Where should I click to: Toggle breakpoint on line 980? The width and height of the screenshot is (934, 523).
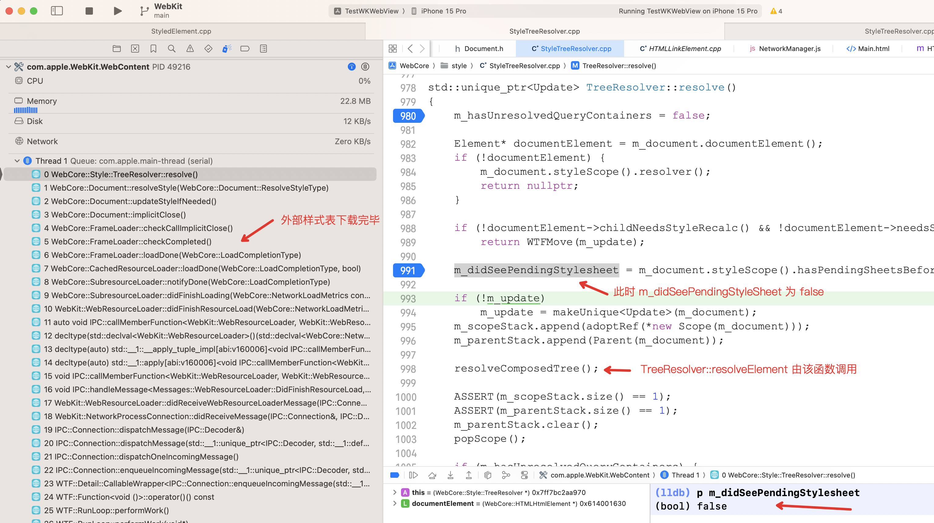tap(408, 116)
